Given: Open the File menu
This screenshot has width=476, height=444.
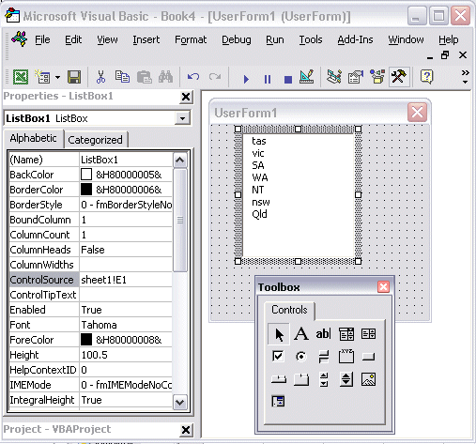Looking at the screenshot, I should click(x=42, y=39).
